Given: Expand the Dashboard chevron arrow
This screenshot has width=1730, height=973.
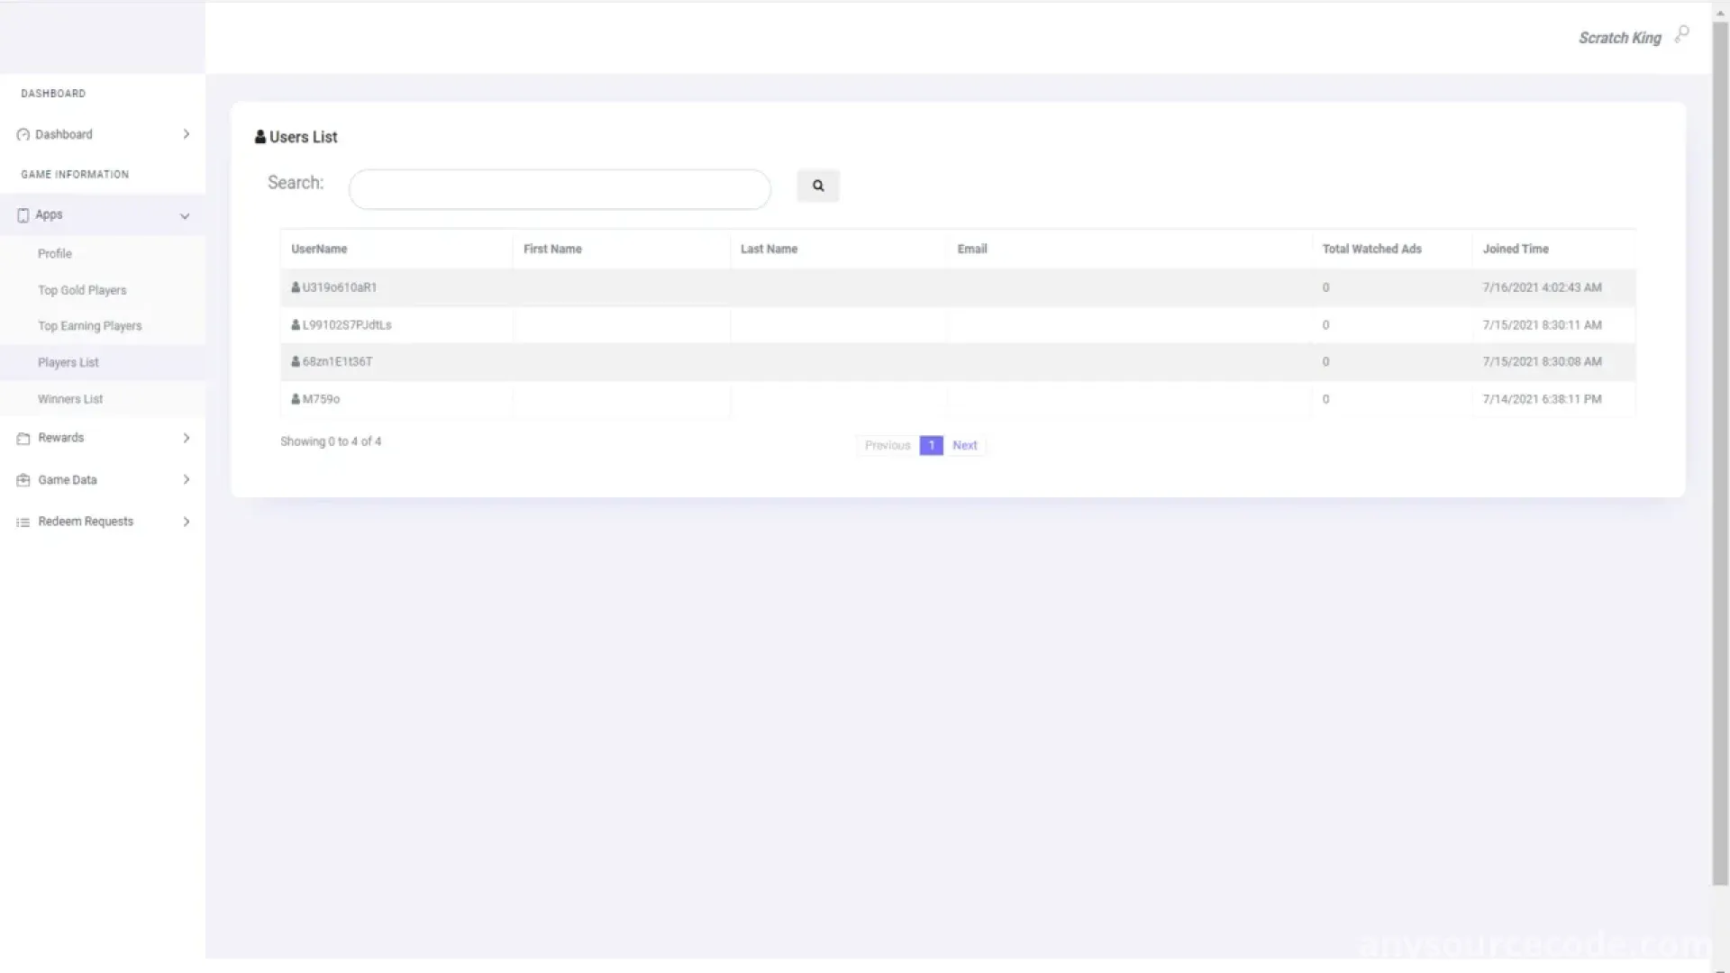Looking at the screenshot, I should point(187,134).
